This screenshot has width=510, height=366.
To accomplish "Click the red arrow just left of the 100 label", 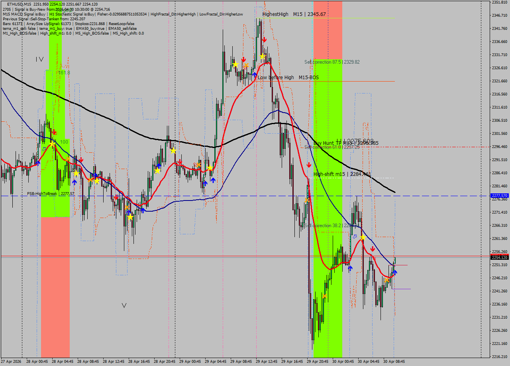I will [x=54, y=132].
